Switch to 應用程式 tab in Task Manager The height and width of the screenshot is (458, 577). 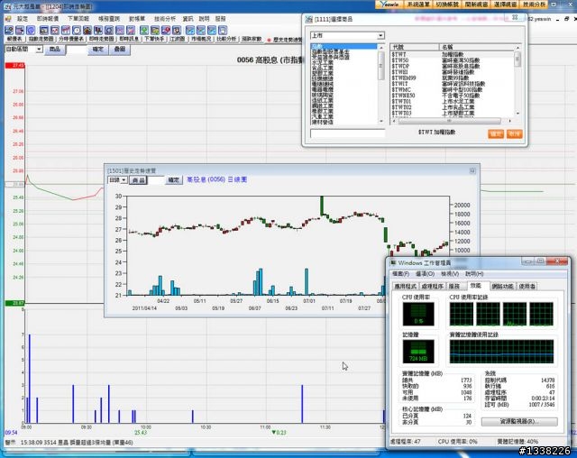click(x=405, y=286)
